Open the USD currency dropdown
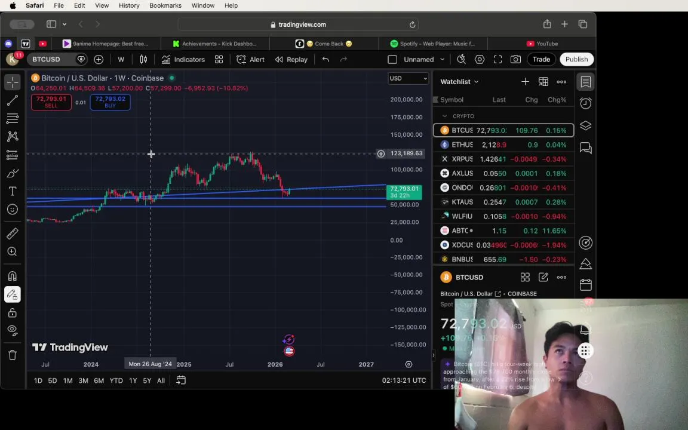Image resolution: width=688 pixels, height=430 pixels. [408, 78]
